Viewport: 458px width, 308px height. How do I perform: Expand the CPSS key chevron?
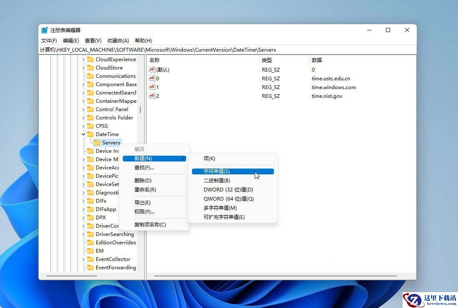point(84,126)
